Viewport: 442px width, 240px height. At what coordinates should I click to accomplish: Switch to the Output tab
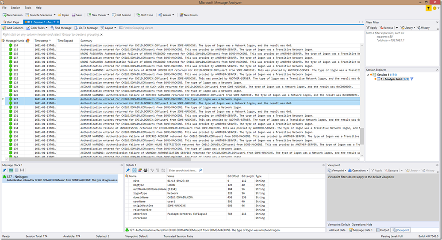tap(383, 230)
